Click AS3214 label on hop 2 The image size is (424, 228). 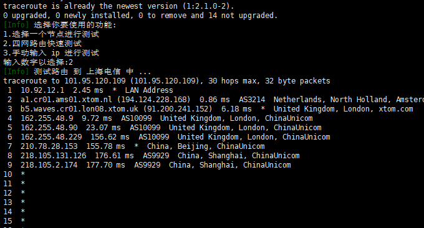[252, 100]
